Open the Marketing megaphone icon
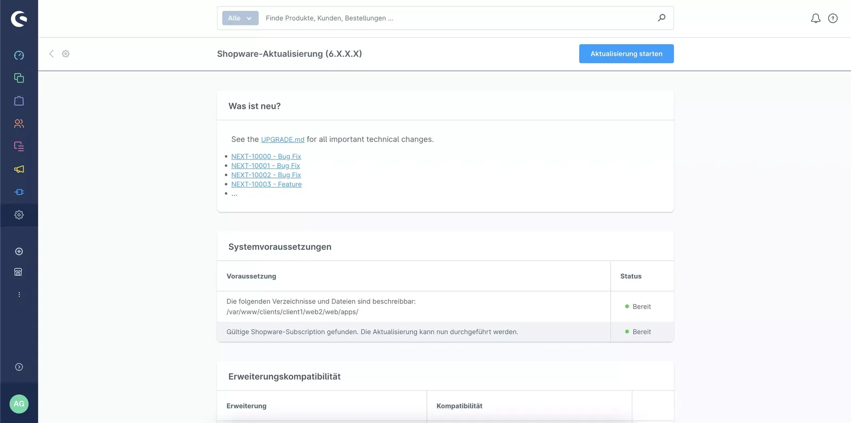This screenshot has height=423, width=851. [x=19, y=170]
